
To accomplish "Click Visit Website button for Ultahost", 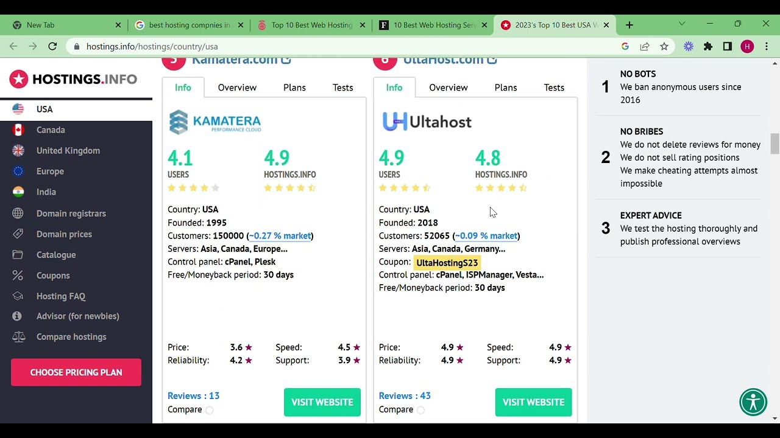I will pyautogui.click(x=533, y=402).
